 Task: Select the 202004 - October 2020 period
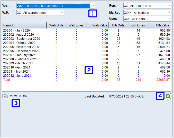[19, 43]
